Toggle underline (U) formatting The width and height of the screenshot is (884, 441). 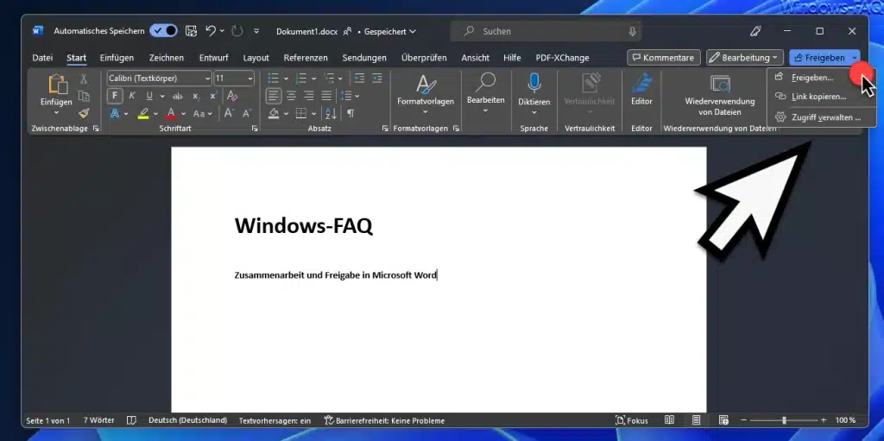pyautogui.click(x=148, y=96)
